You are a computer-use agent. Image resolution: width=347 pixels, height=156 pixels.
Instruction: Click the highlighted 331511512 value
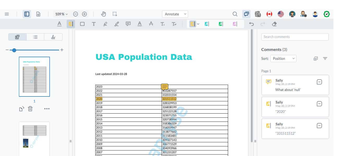point(169,99)
